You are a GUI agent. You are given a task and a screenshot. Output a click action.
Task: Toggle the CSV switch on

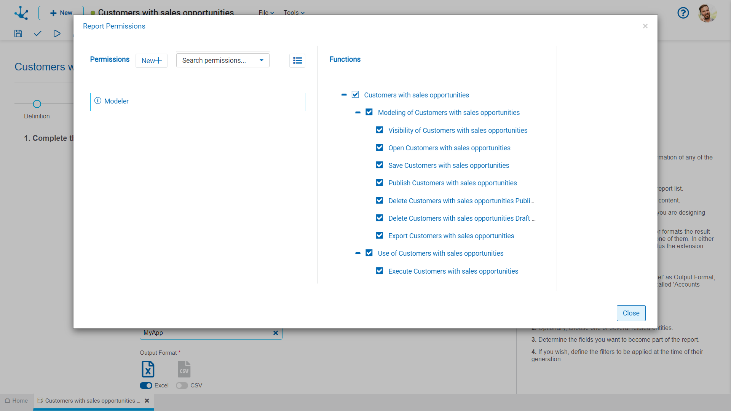pos(182,386)
